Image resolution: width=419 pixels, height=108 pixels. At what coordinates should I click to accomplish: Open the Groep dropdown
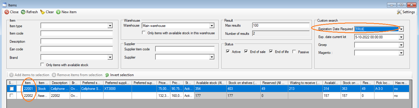point(401,45)
